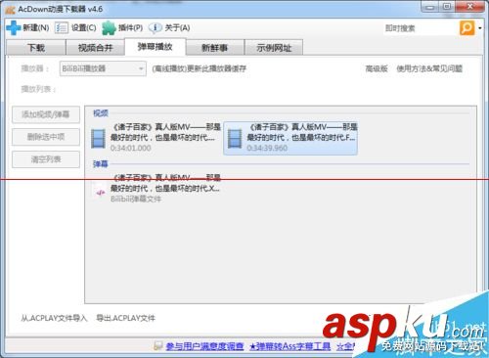The image size is (489, 358).
Task: Select the video item with duration 0:34:01.000
Action: (x=156, y=137)
